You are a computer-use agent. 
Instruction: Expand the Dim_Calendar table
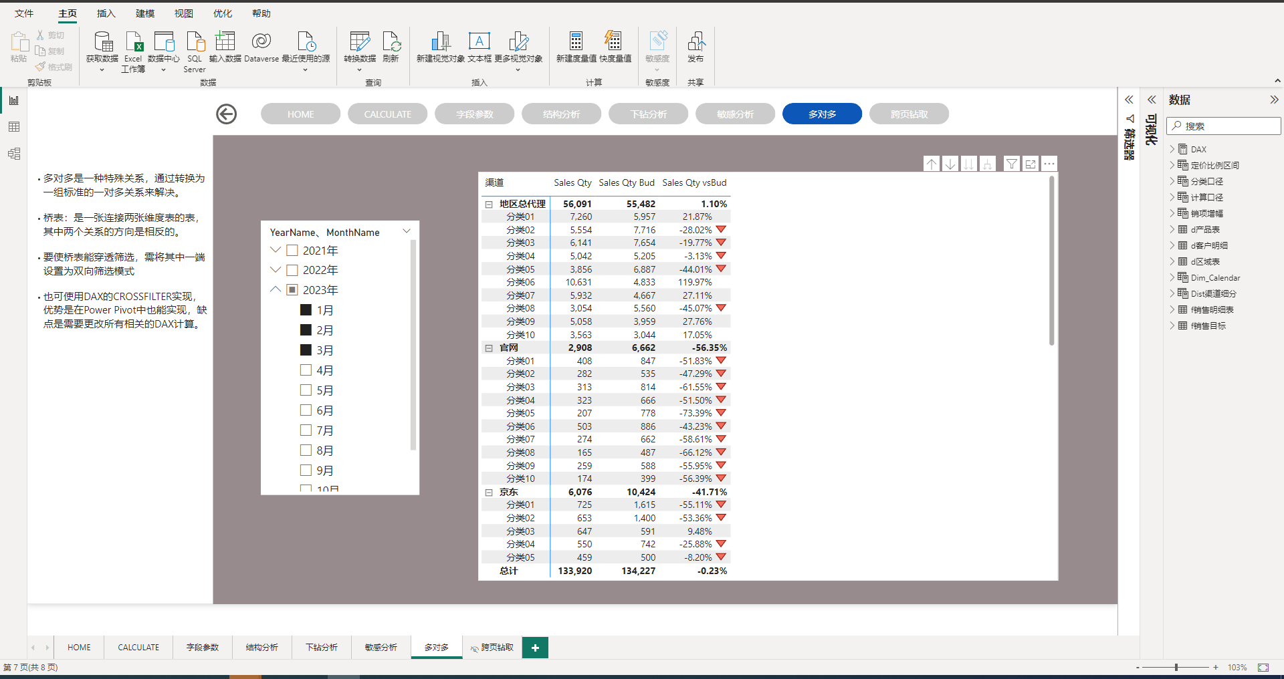tap(1172, 277)
